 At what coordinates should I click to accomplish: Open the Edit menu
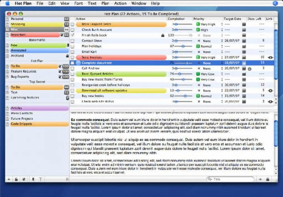click(x=52, y=3)
